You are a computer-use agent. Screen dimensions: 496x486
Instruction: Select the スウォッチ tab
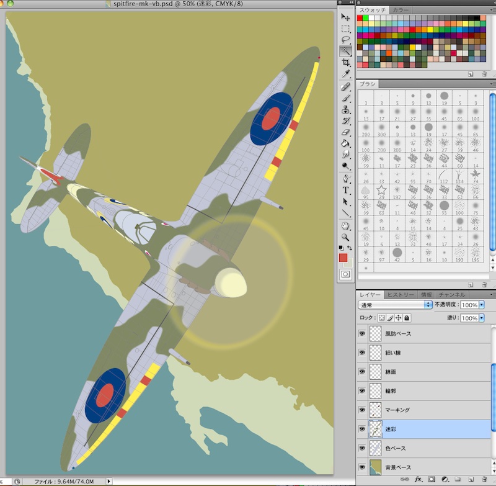click(373, 10)
